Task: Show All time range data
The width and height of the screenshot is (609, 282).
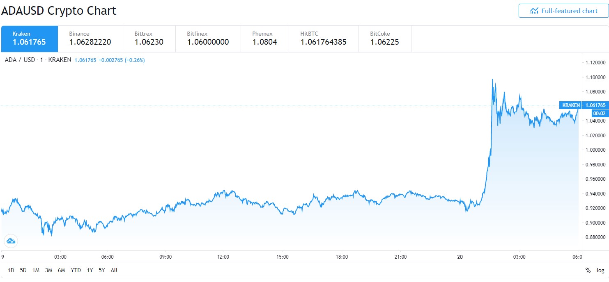Action: (114, 270)
